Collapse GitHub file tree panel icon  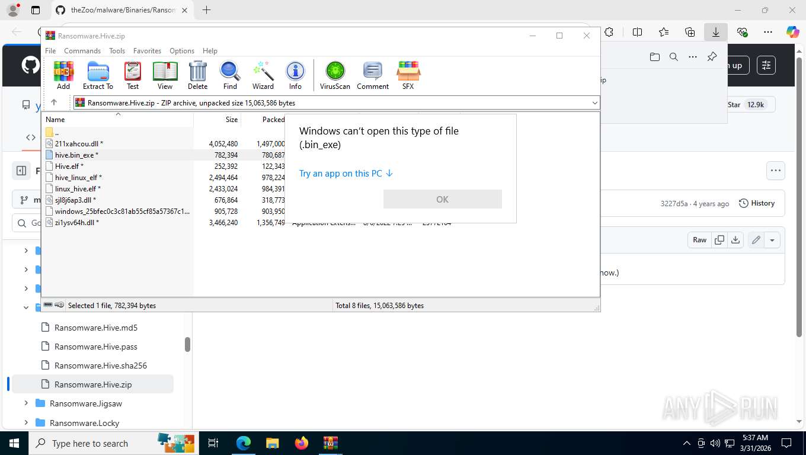pyautogui.click(x=21, y=171)
